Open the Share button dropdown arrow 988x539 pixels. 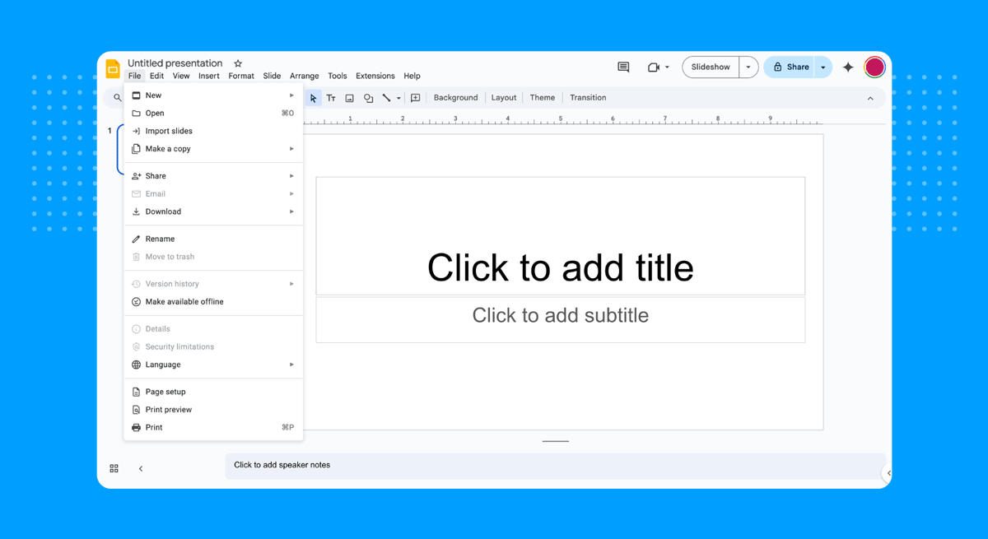[x=823, y=67]
